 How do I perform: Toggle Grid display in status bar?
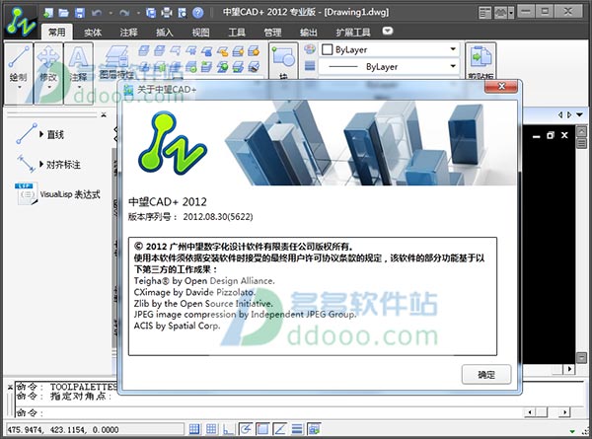click(x=211, y=429)
